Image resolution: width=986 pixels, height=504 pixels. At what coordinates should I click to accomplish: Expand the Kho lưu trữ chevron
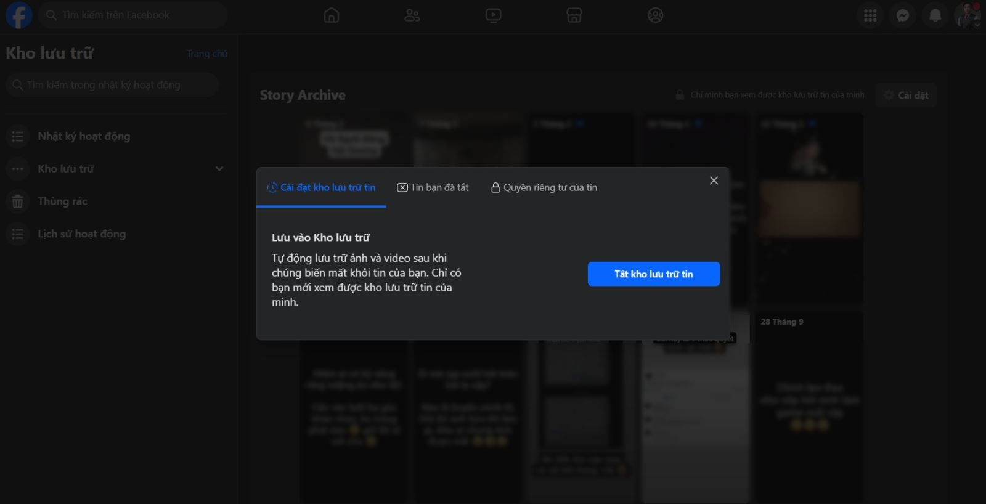click(219, 169)
